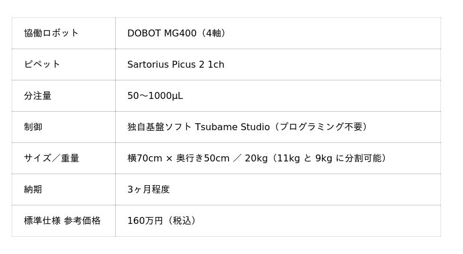Select the 160万円（税込） price
463x254 pixels.
click(x=161, y=220)
